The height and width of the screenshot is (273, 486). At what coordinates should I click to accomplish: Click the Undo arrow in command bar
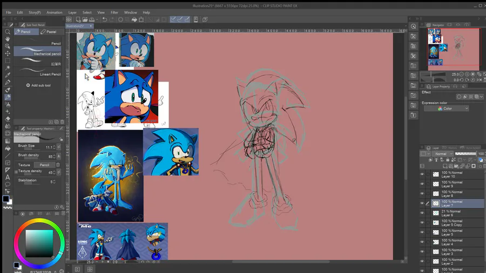(x=104, y=19)
